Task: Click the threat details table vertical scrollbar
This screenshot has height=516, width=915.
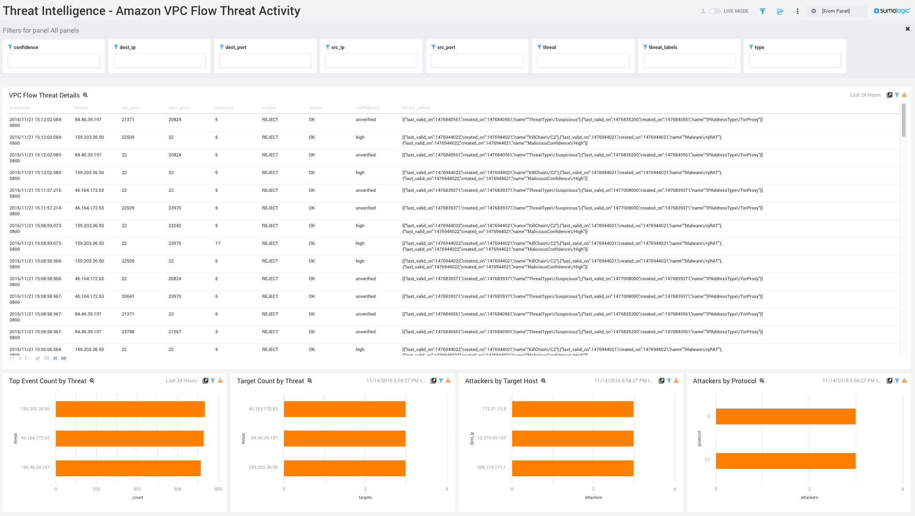Action: (x=904, y=120)
